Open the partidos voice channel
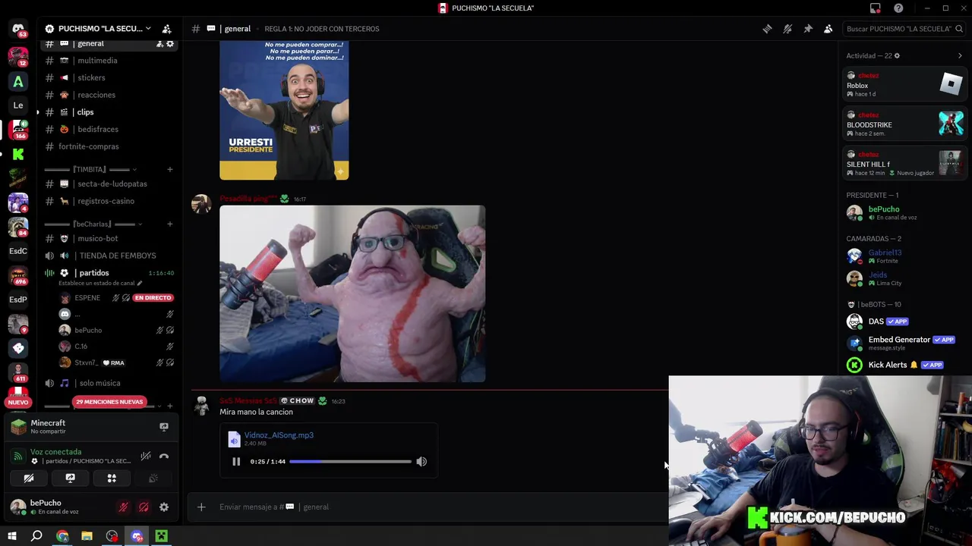Screen dimensions: 972x546 94,273
